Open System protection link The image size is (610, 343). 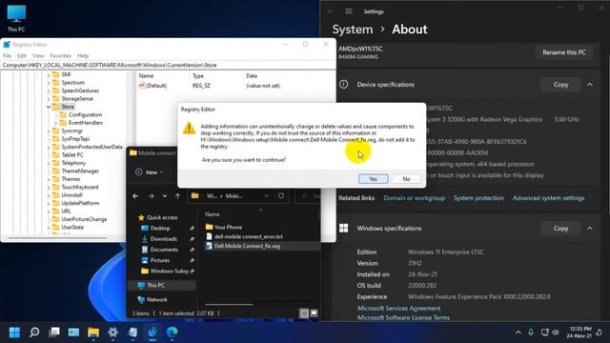pos(478,198)
